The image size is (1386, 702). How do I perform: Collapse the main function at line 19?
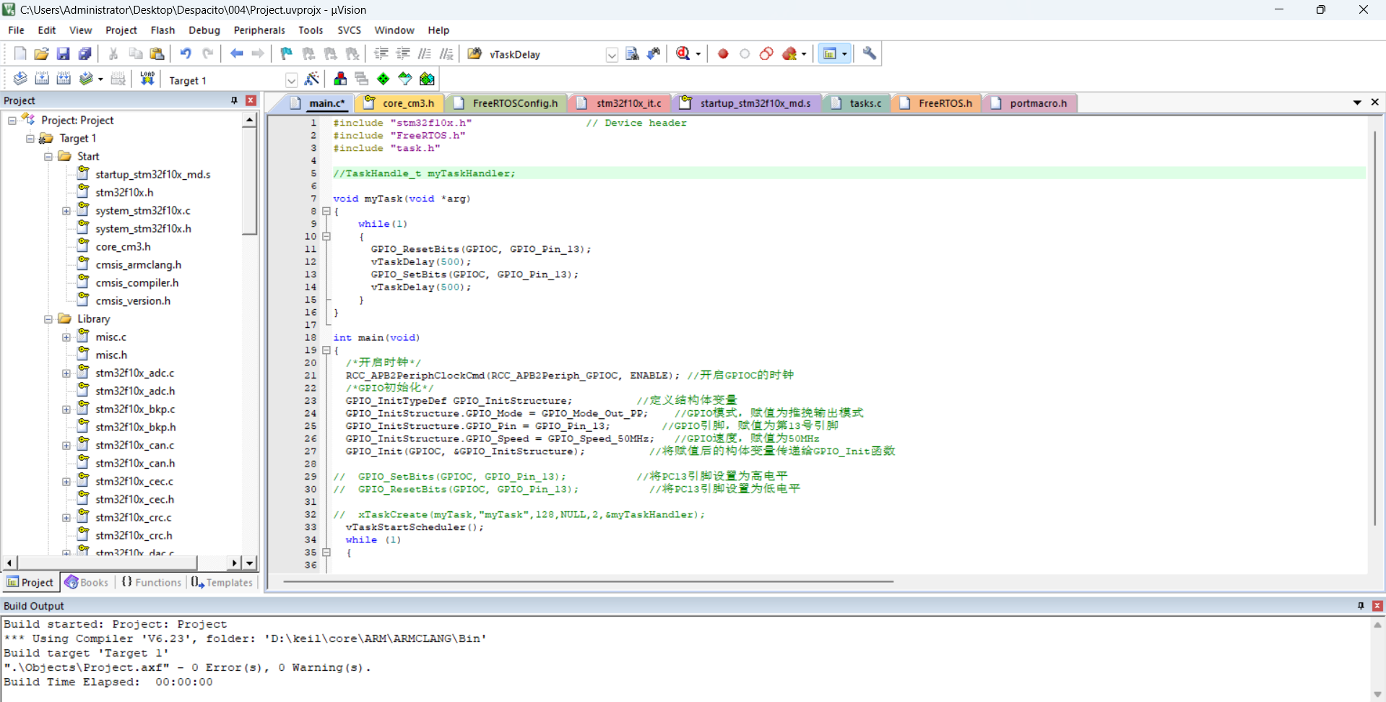click(326, 350)
